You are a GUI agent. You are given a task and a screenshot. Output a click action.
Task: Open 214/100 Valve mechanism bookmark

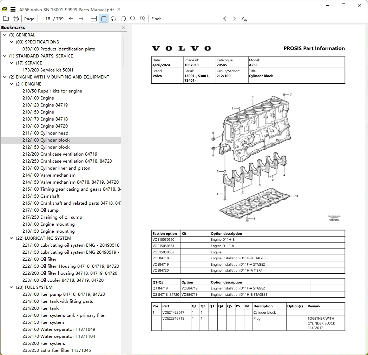coord(49,175)
